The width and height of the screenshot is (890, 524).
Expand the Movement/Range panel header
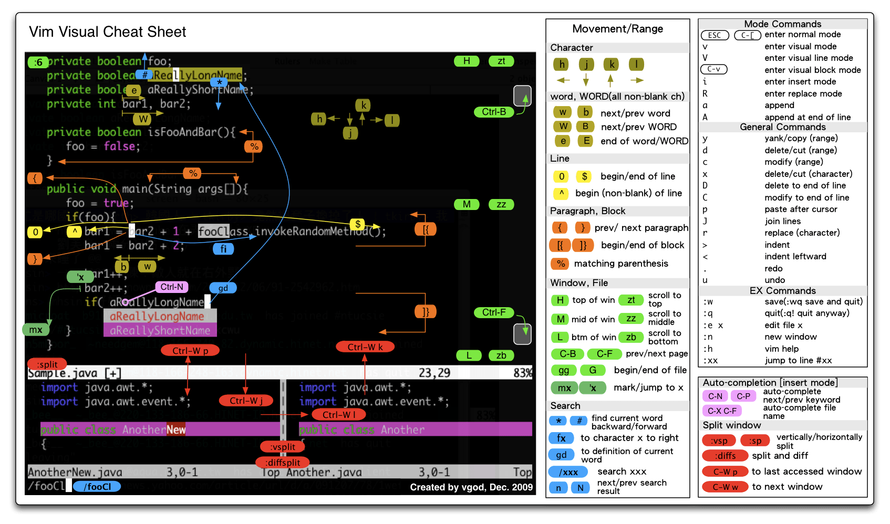pos(618,29)
